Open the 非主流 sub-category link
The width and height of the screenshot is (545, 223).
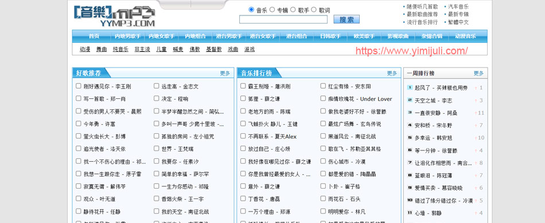click(x=142, y=50)
